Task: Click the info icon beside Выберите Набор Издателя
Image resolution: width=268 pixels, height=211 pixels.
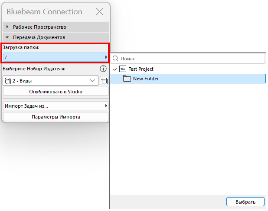Action: click(103, 69)
